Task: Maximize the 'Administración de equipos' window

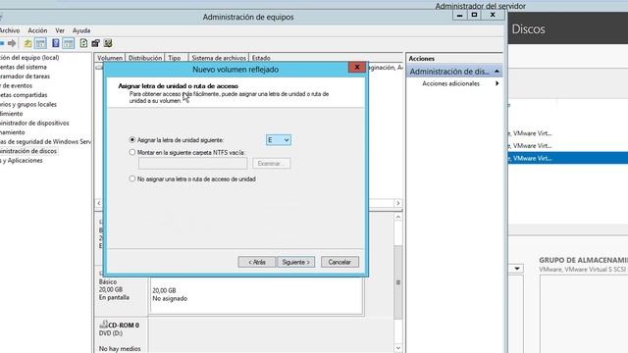Action: (x=474, y=16)
